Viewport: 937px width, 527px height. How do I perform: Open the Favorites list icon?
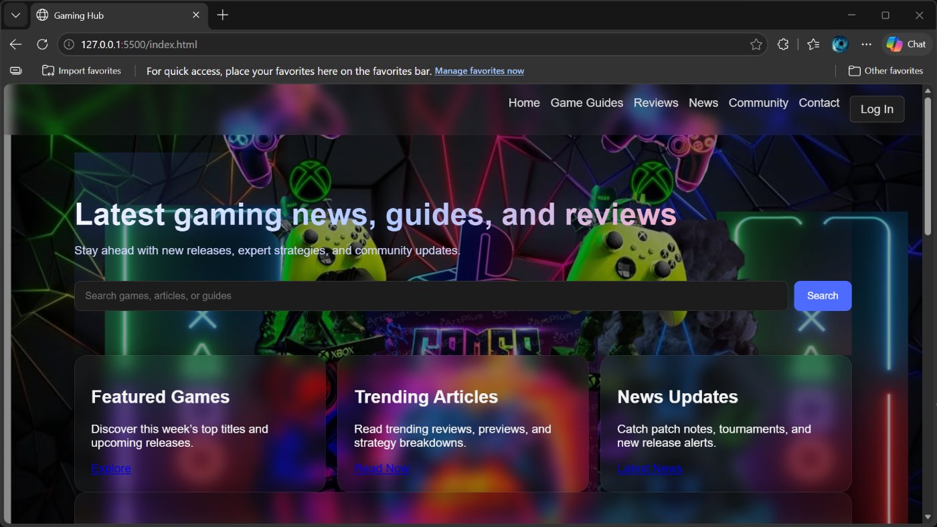point(813,44)
